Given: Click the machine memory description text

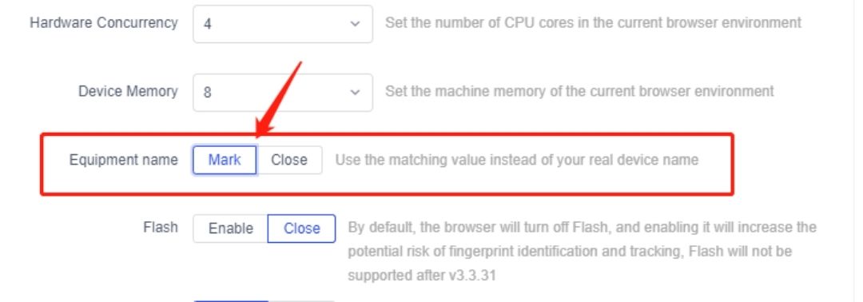Looking at the screenshot, I should [579, 91].
